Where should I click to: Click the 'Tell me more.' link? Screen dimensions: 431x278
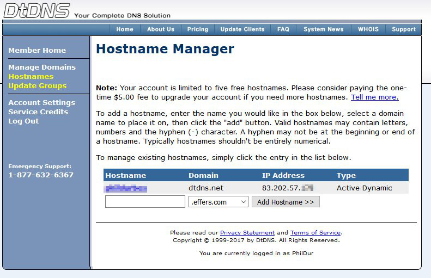[374, 97]
